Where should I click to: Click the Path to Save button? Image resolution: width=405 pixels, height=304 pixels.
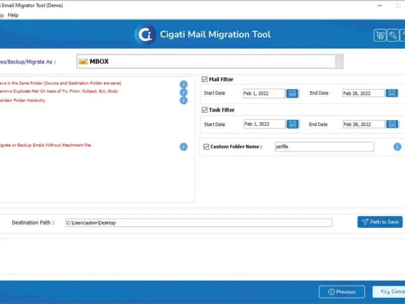pos(380,222)
